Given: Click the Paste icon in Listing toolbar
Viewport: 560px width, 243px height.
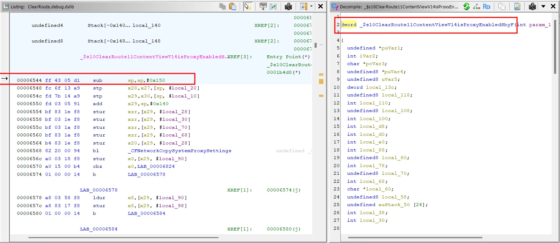Looking at the screenshot, I should (233, 6).
